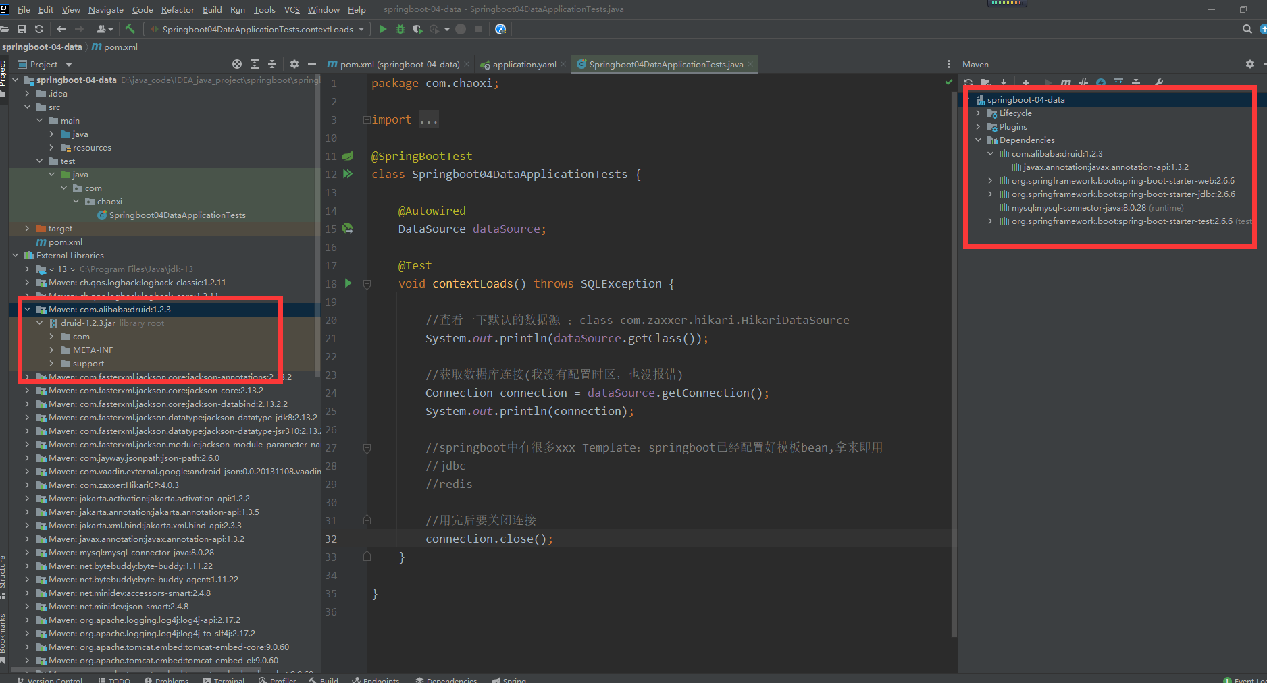
Task: Open Project view selector dropdown
Action: point(45,64)
